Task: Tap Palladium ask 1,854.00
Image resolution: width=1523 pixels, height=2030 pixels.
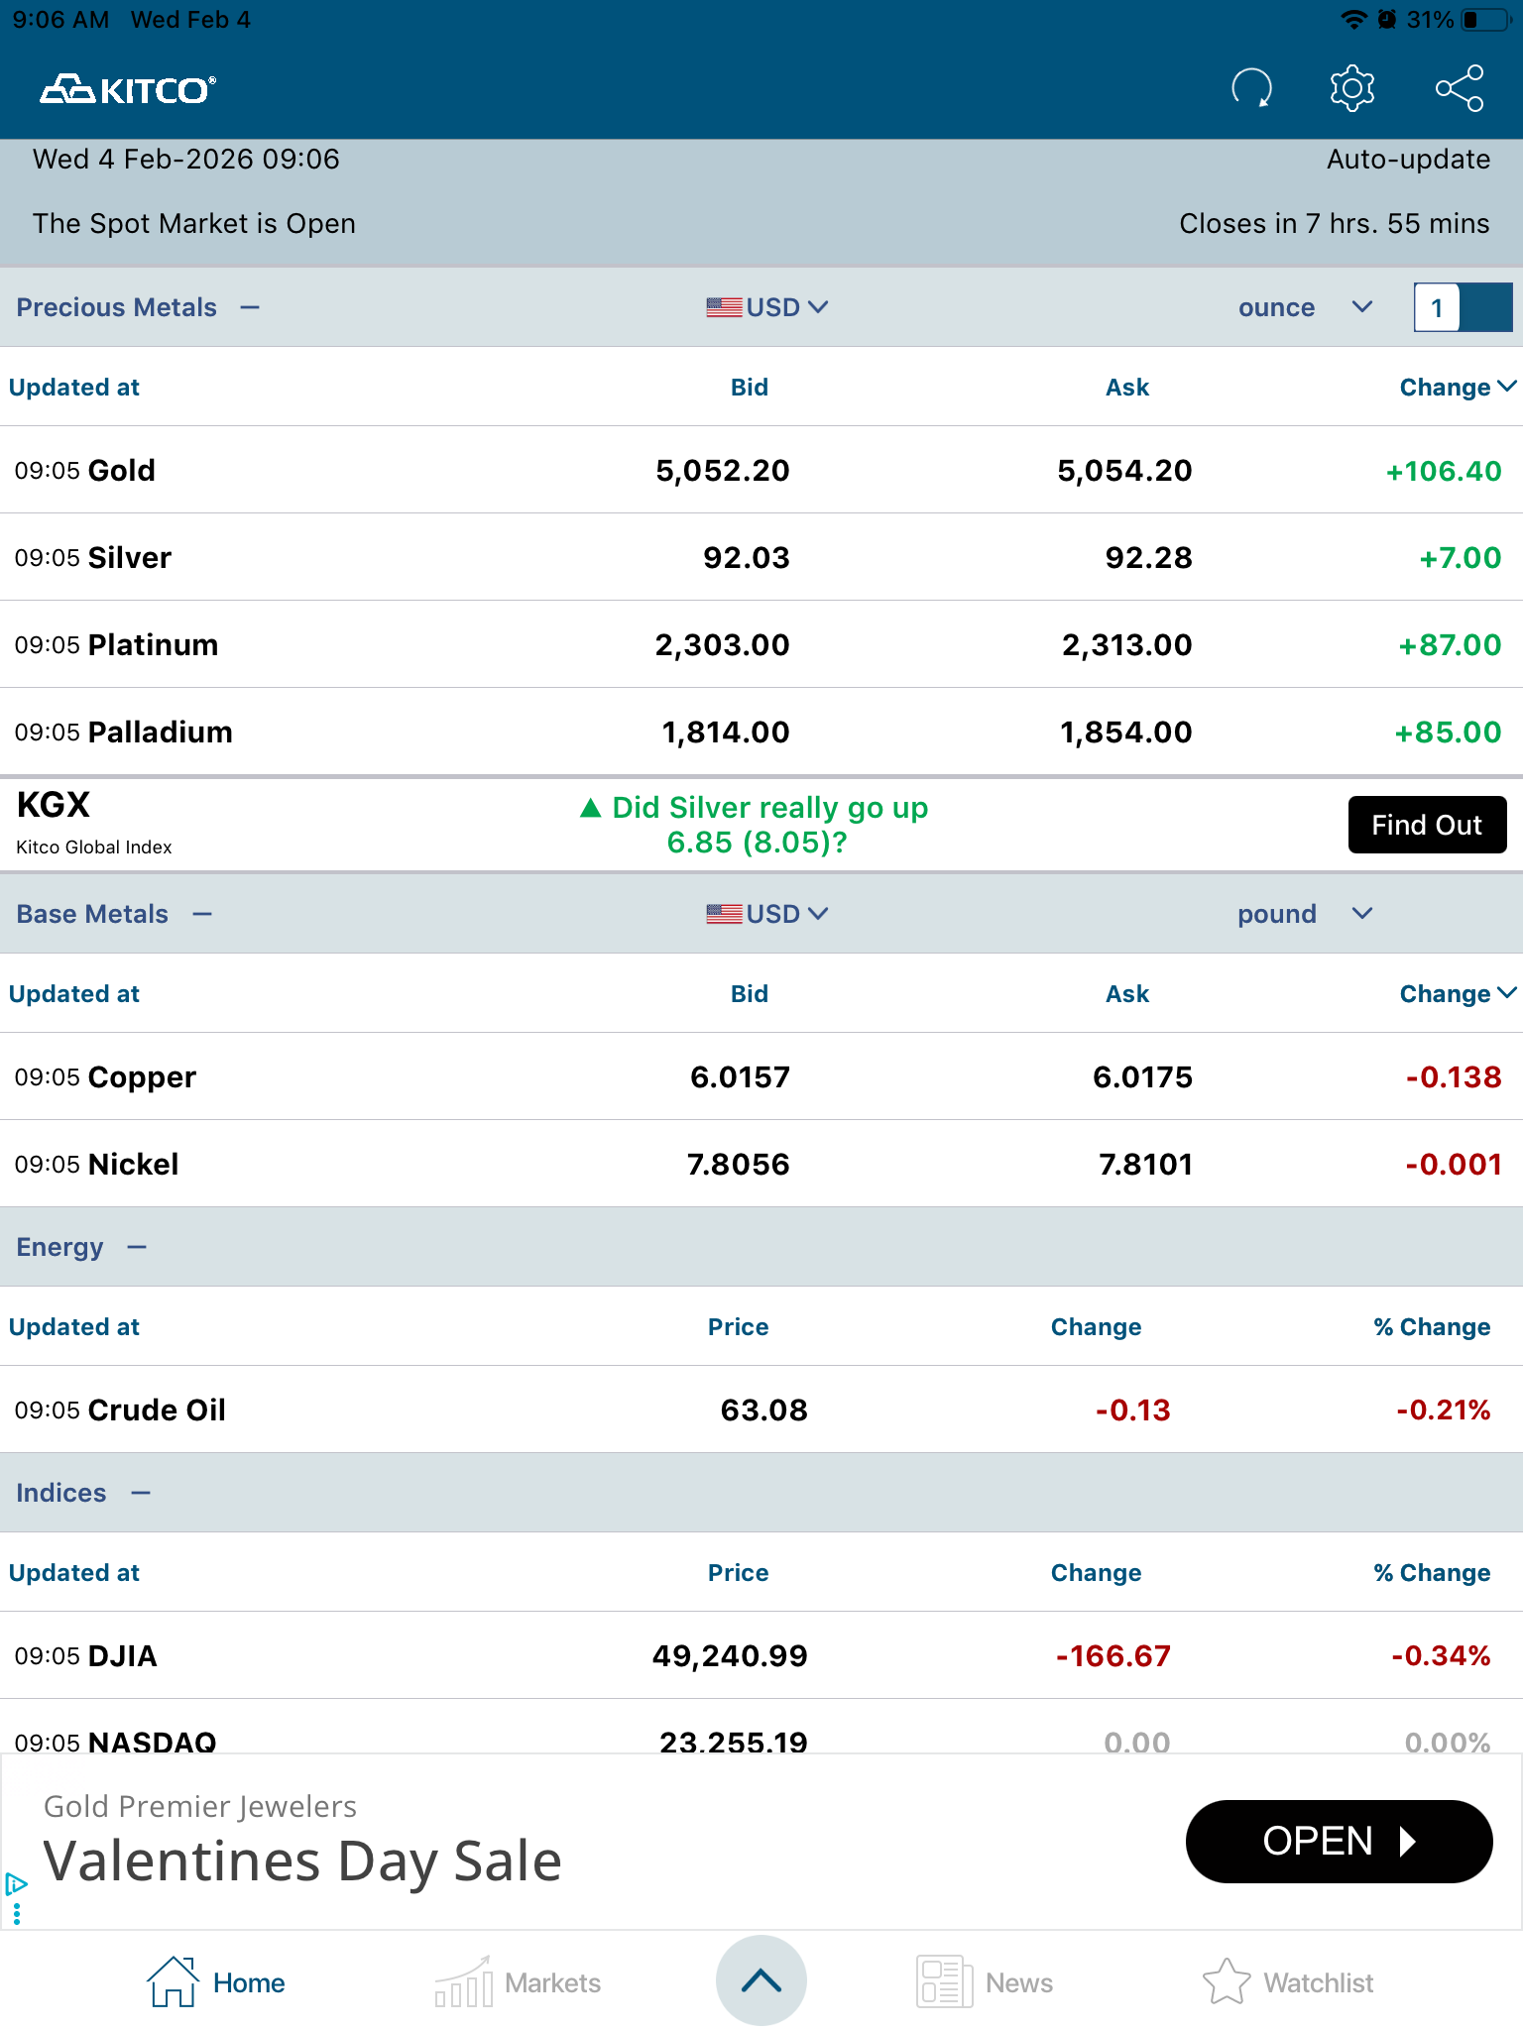Action: tap(1126, 733)
